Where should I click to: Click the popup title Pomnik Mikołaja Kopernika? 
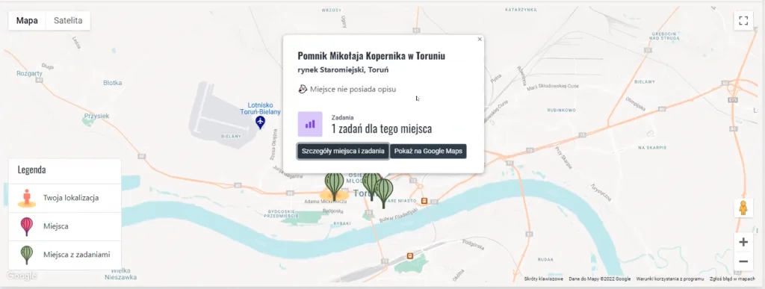click(x=371, y=55)
